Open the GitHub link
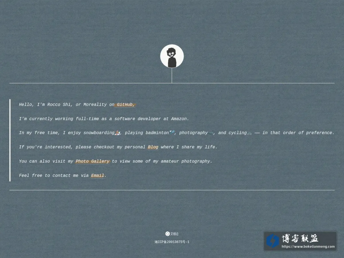This screenshot has height=258, width=344. (x=126, y=105)
